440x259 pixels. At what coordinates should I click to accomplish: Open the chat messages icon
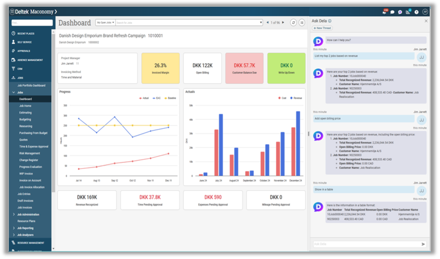(392, 12)
